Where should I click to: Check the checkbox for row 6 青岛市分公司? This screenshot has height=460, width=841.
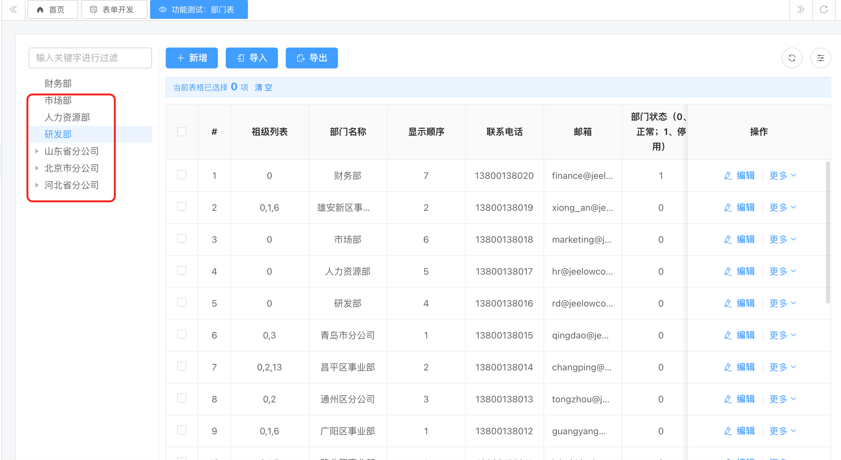point(181,335)
